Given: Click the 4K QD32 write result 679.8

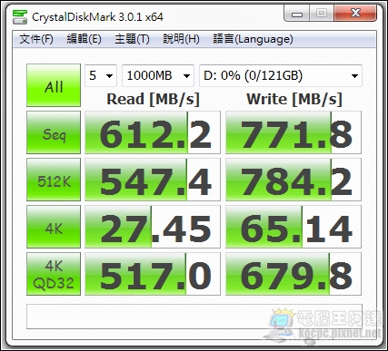Looking at the screenshot, I should pyautogui.click(x=293, y=274).
